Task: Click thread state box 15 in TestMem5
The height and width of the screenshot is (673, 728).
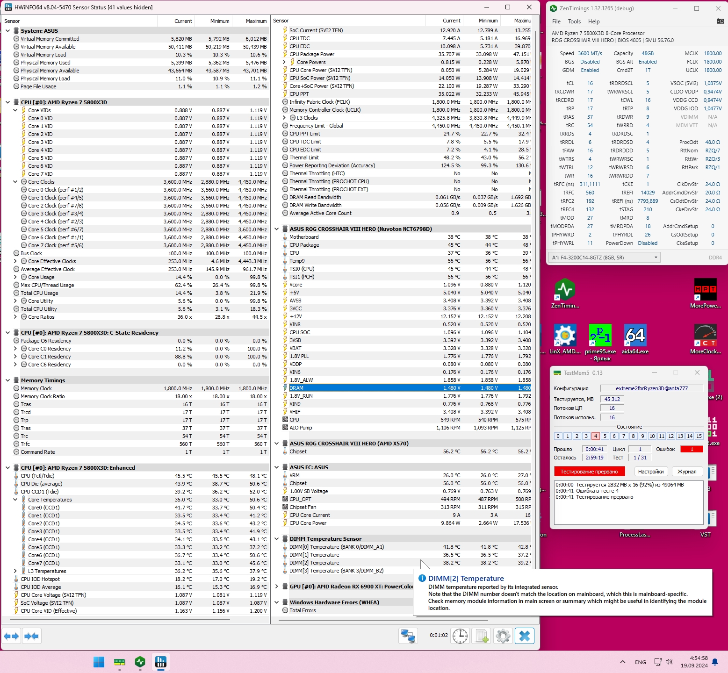Action: click(699, 436)
